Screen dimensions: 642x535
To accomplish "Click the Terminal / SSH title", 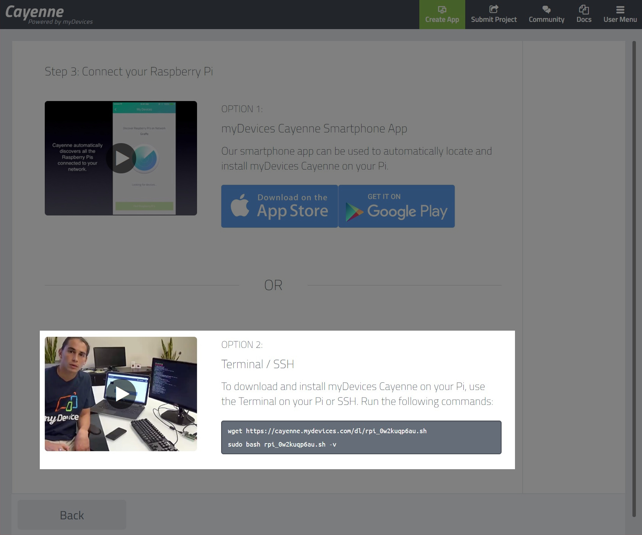I will (257, 364).
